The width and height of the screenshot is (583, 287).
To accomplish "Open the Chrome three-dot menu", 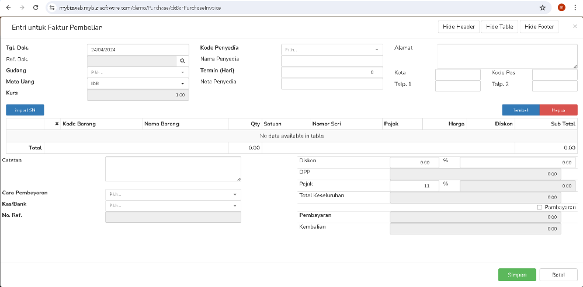I will click(575, 8).
